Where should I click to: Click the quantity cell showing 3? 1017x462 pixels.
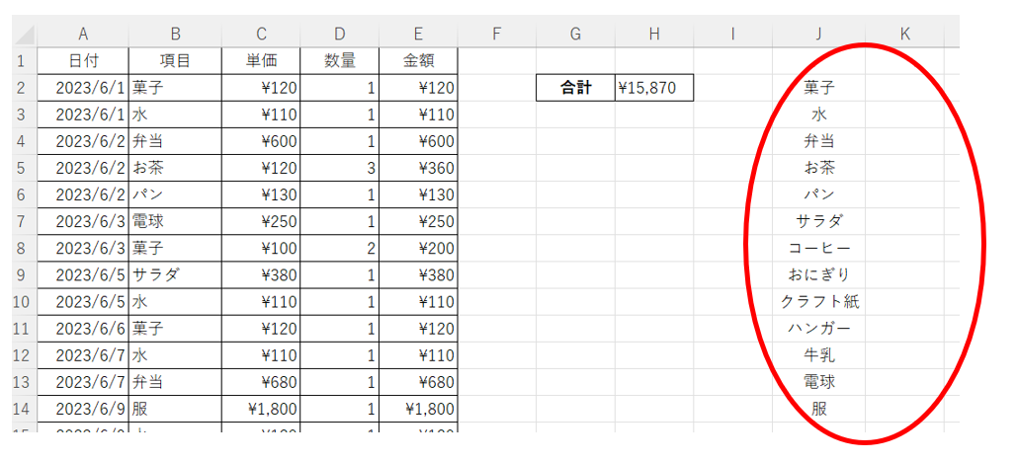point(340,168)
